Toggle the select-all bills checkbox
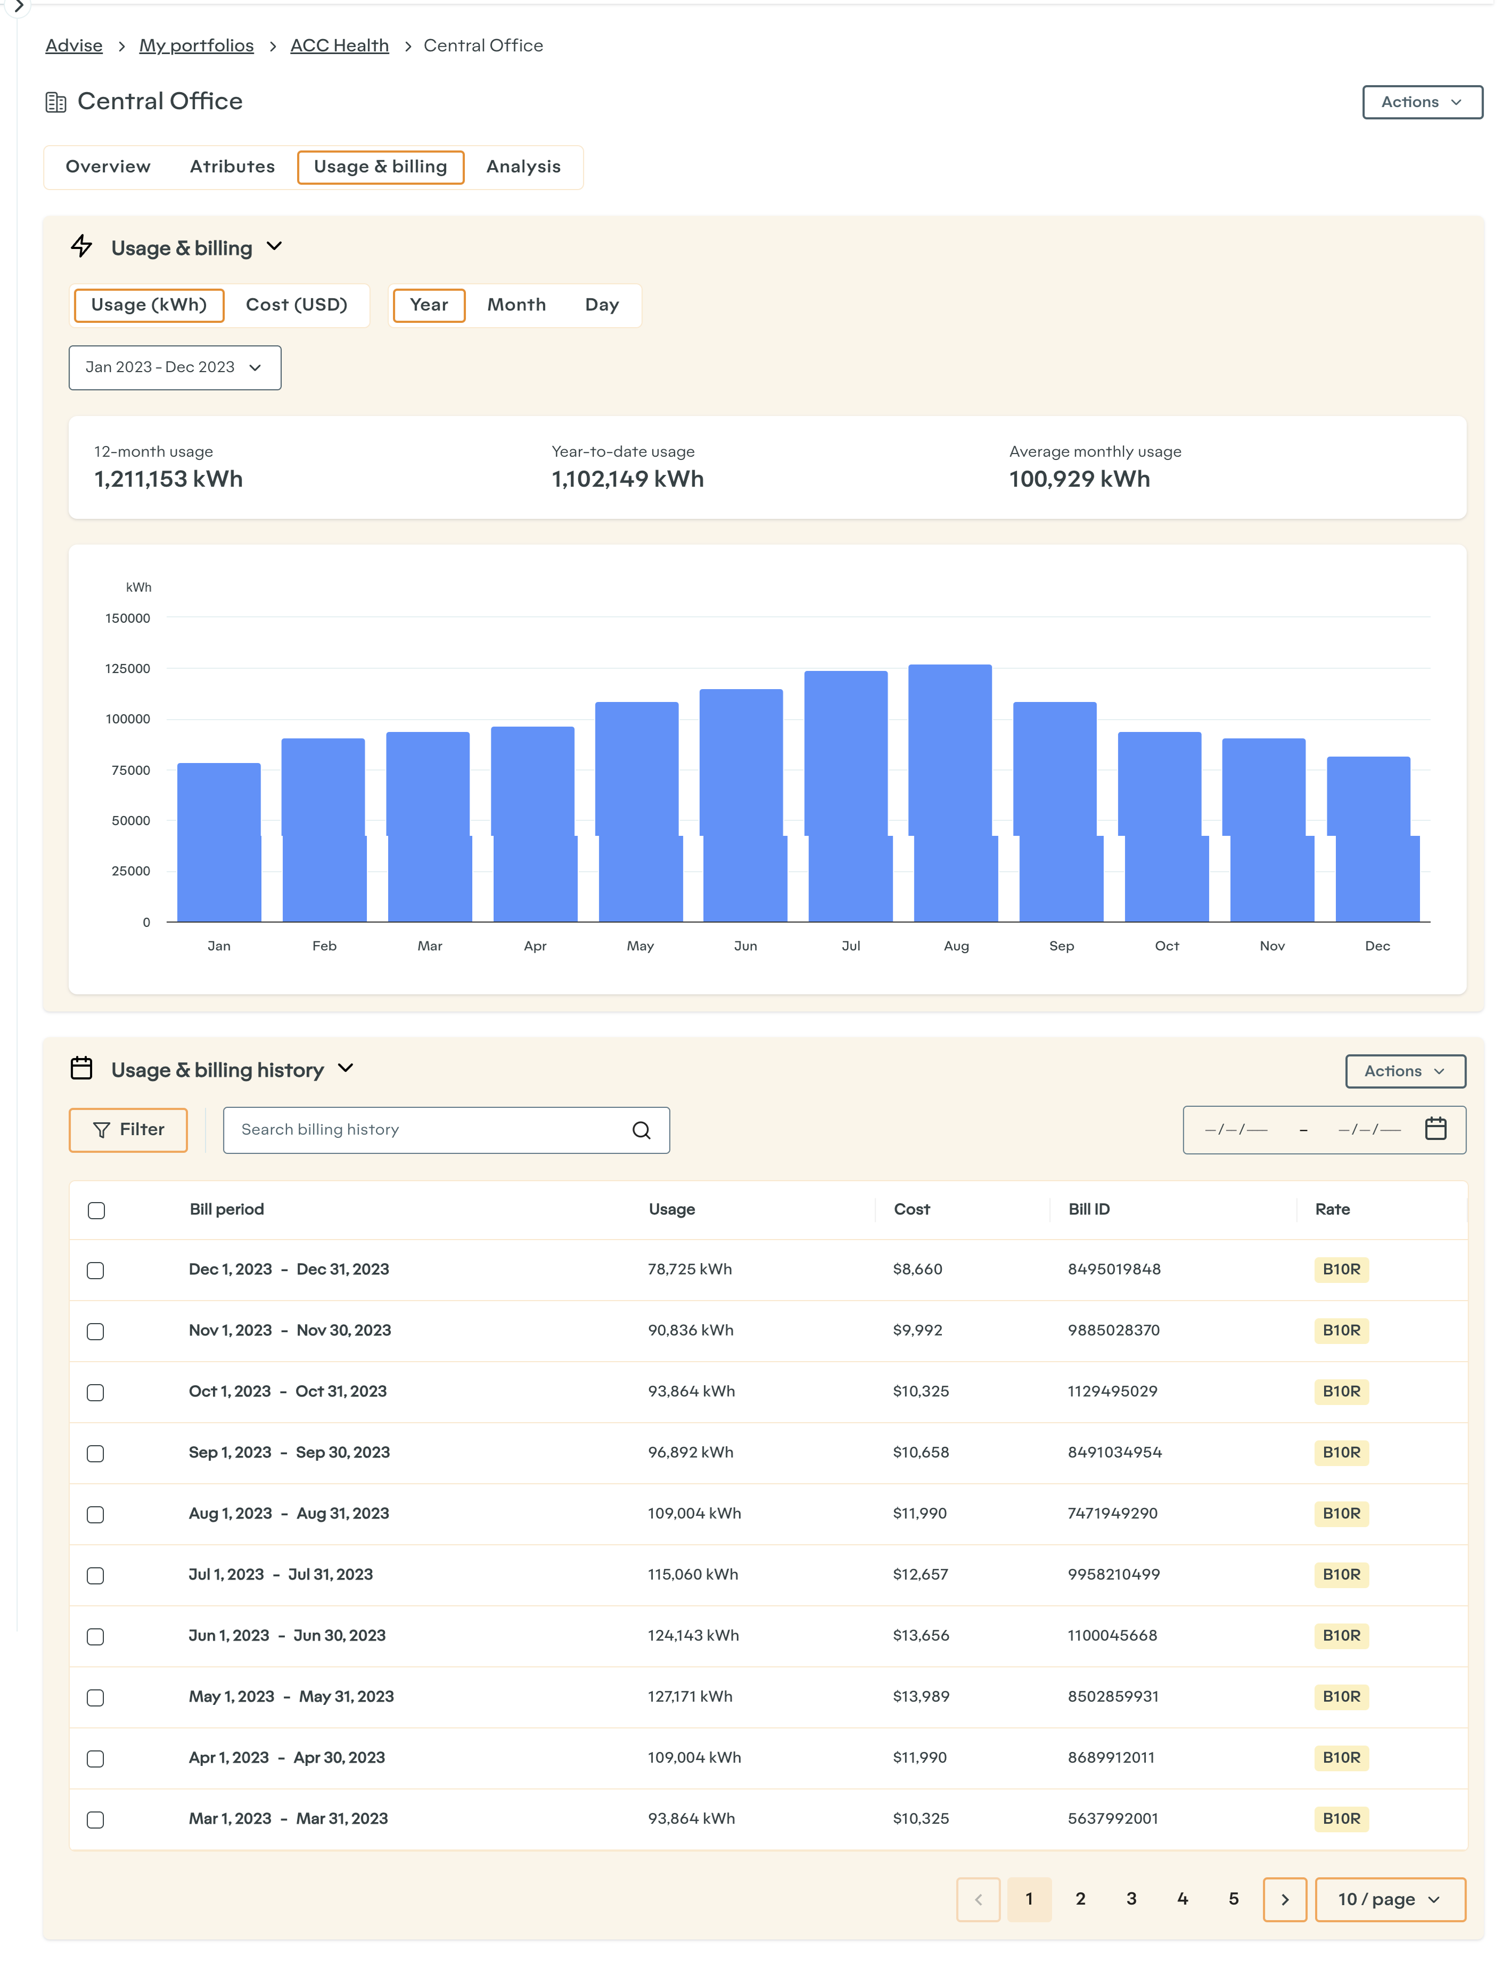The height and width of the screenshot is (1971, 1503). [96, 1211]
